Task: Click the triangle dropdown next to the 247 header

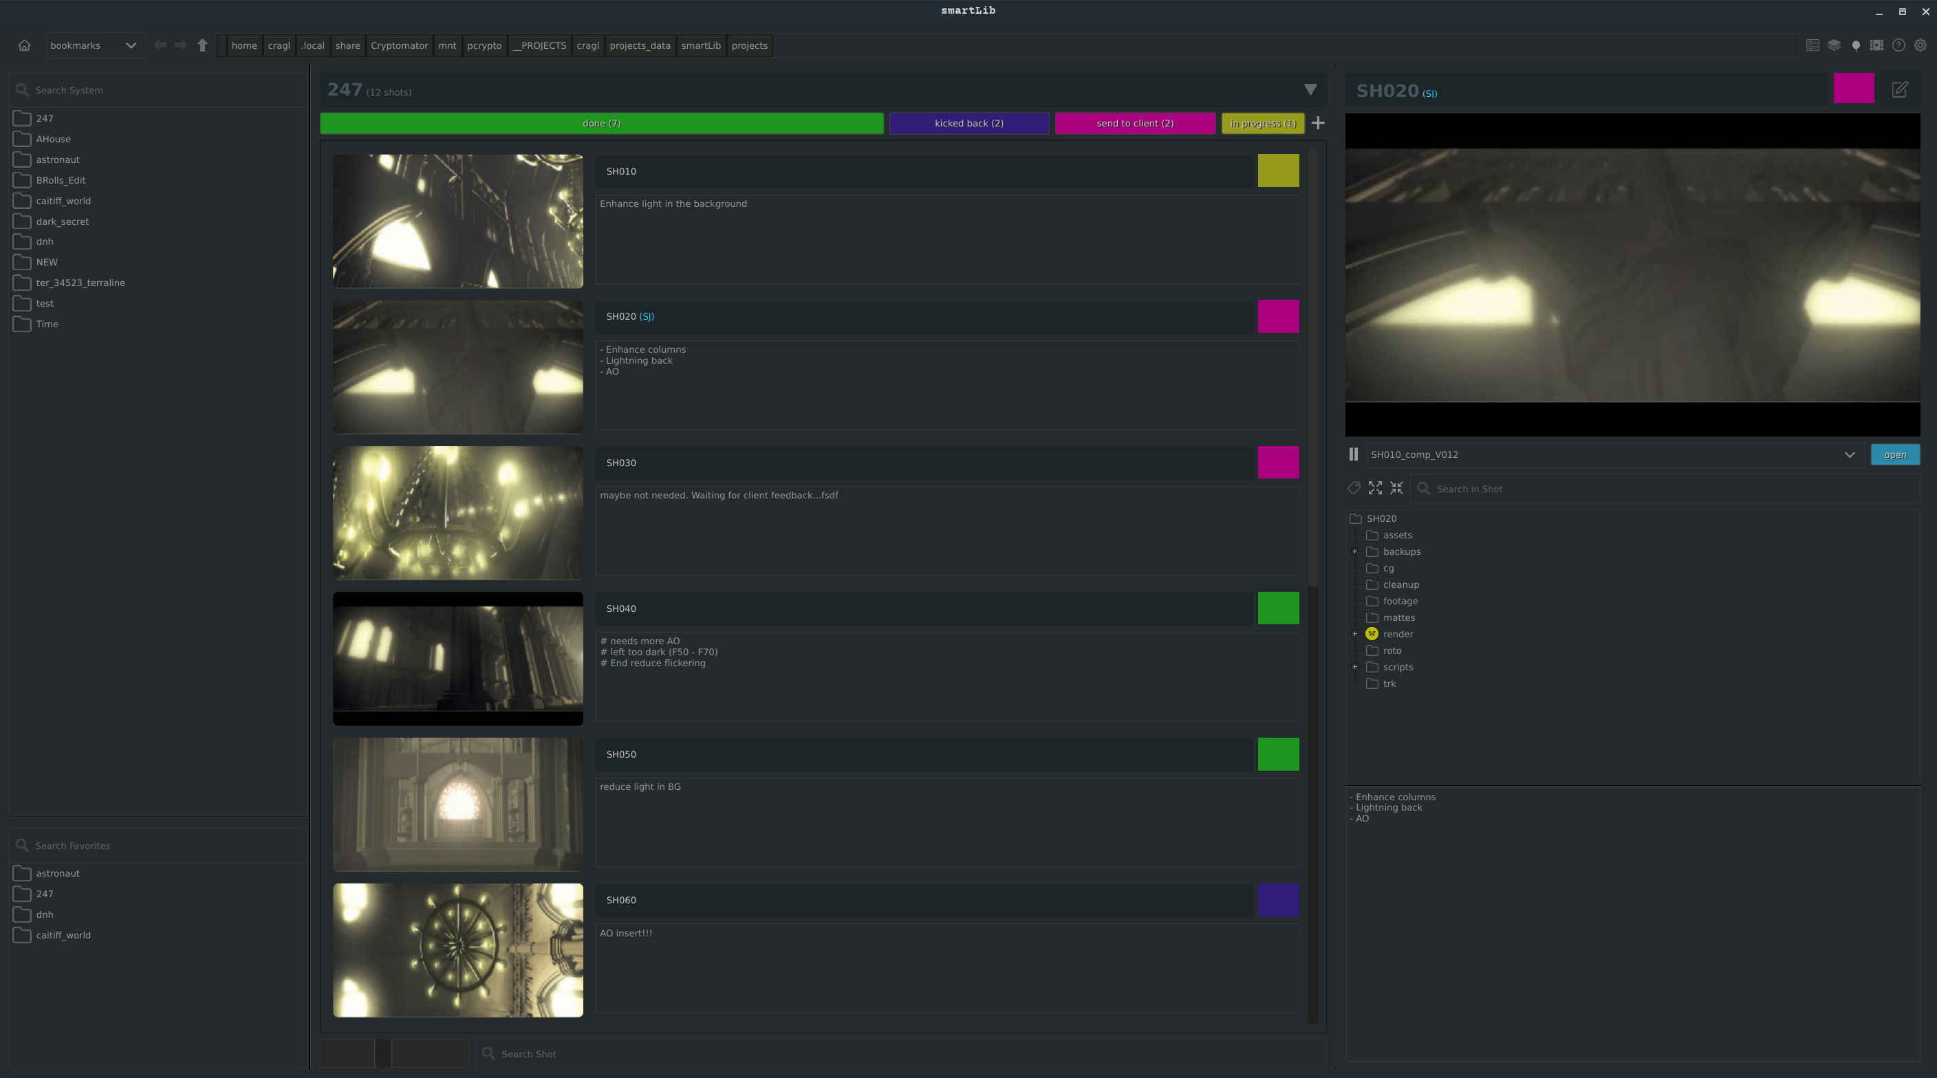Action: click(x=1310, y=89)
